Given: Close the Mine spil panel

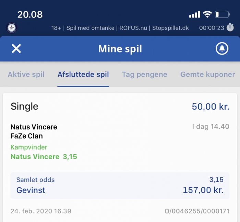Looking at the screenshot, I should (16, 49).
